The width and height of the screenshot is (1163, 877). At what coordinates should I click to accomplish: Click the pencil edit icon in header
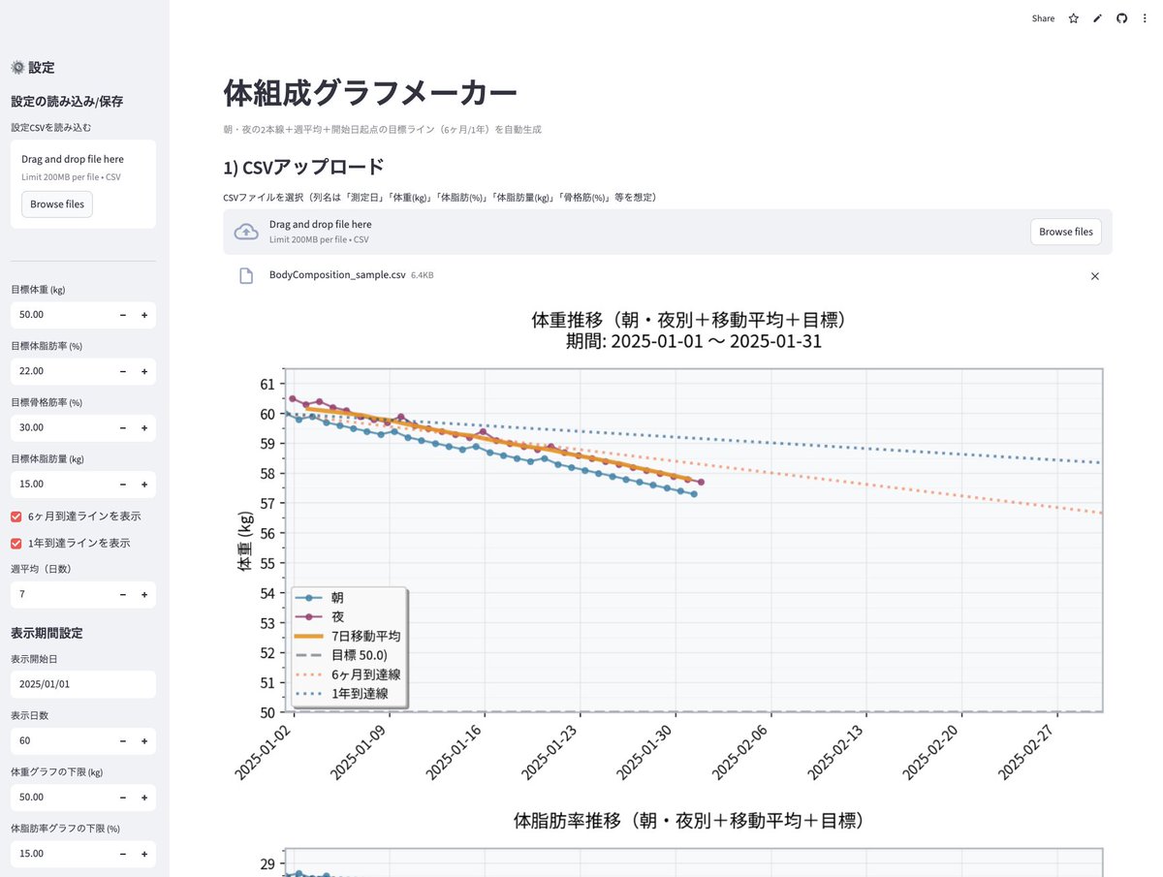click(1098, 18)
